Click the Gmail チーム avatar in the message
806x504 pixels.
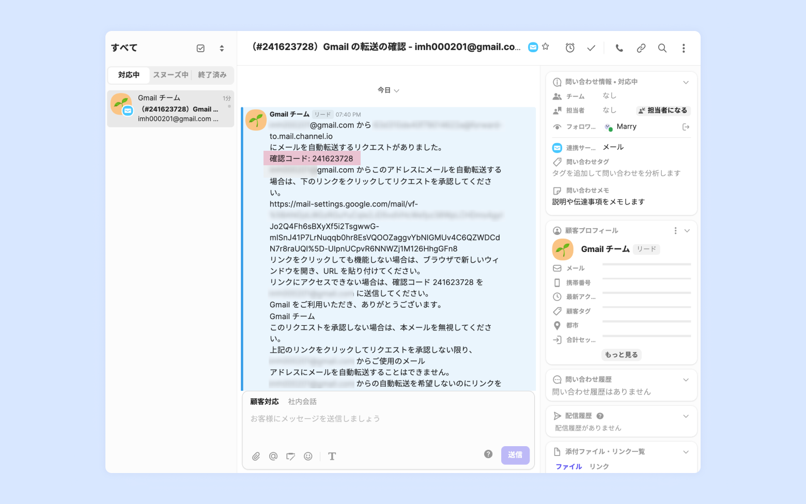tap(256, 120)
